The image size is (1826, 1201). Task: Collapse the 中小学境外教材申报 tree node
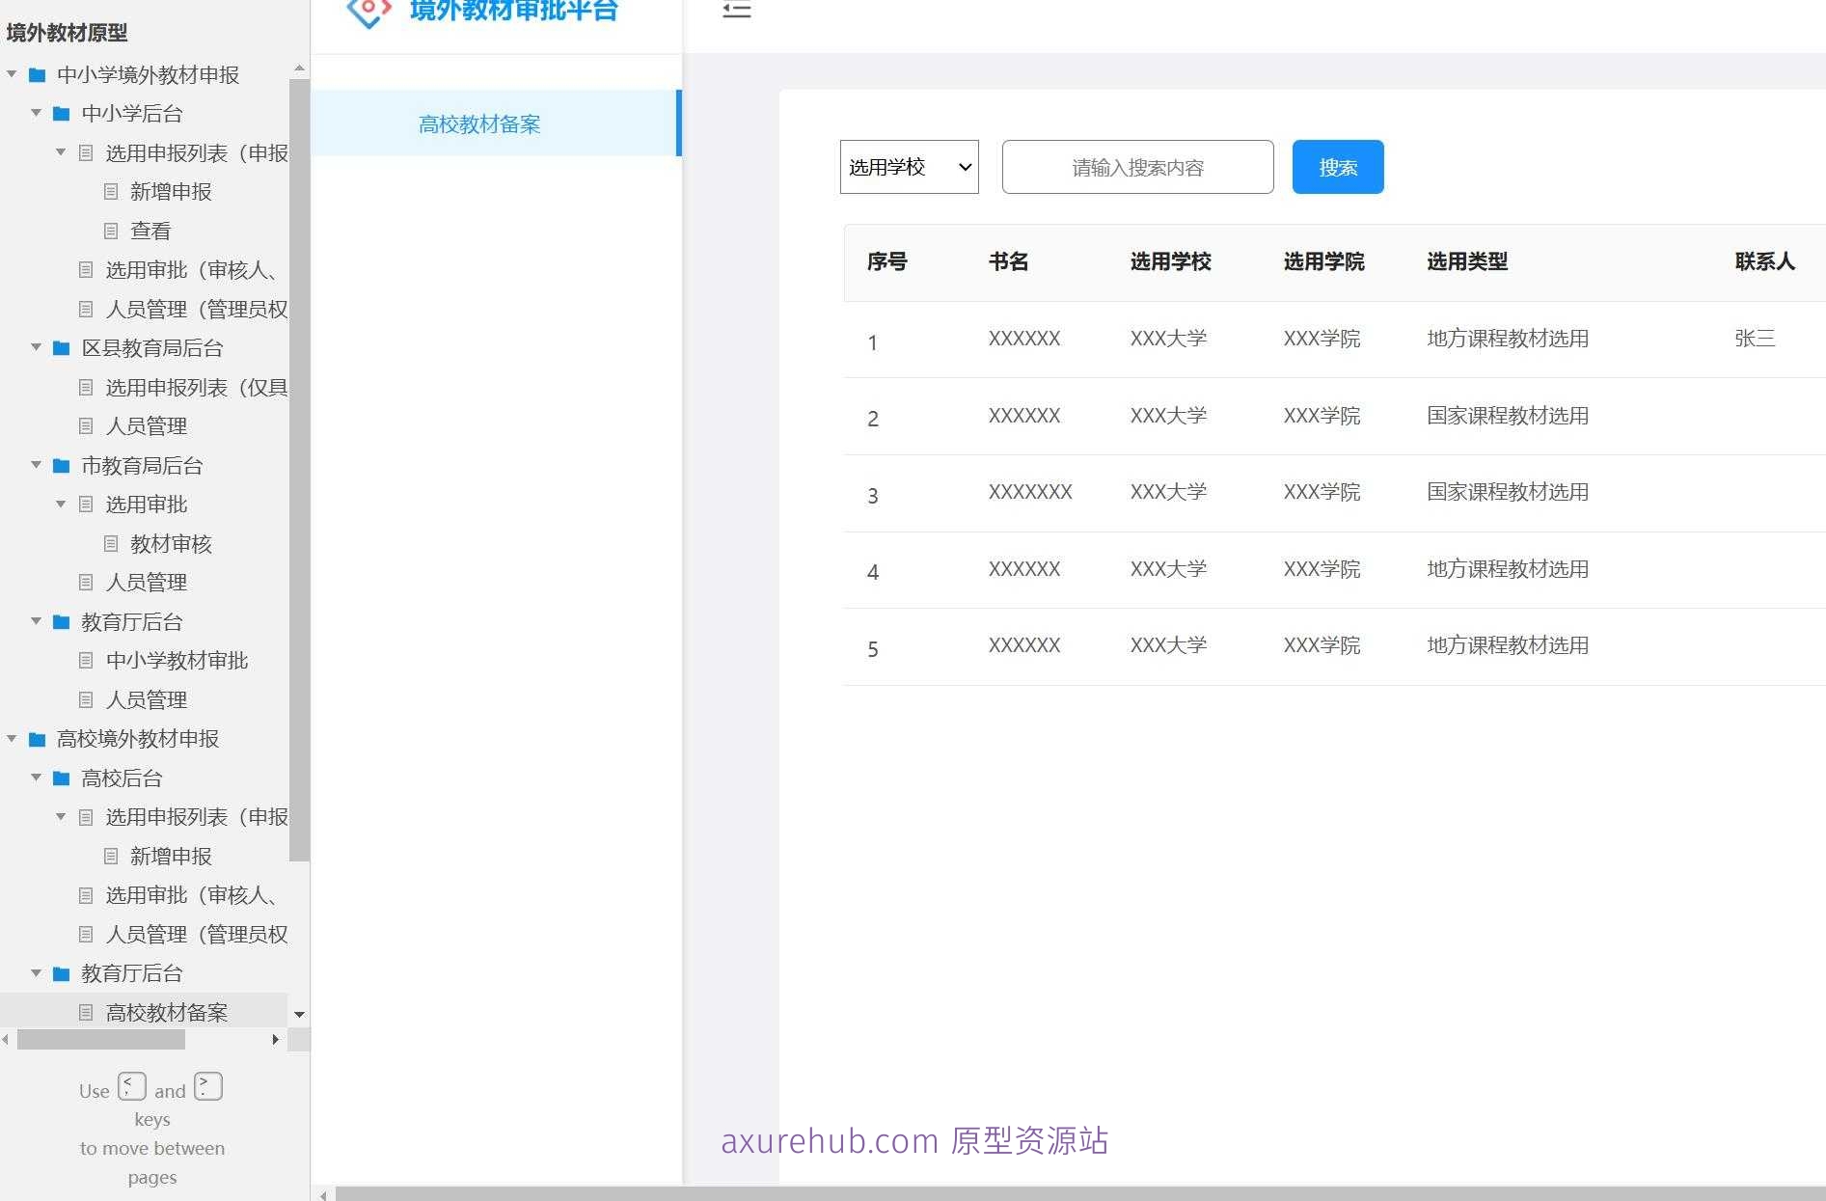[11, 73]
